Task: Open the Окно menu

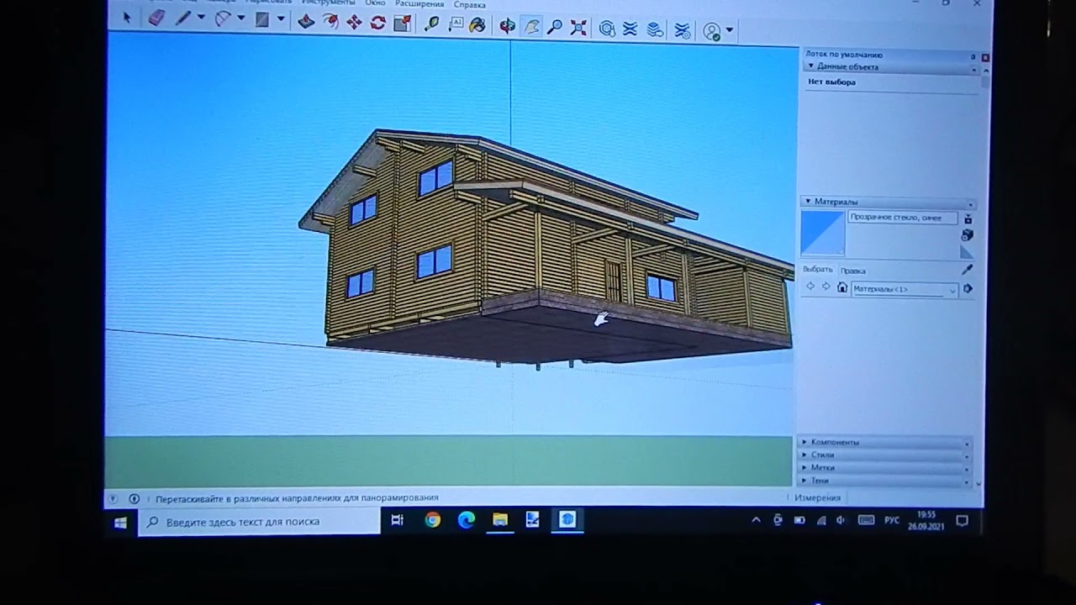Action: click(x=375, y=3)
